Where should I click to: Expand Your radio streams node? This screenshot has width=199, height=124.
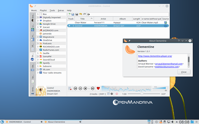(38, 73)
